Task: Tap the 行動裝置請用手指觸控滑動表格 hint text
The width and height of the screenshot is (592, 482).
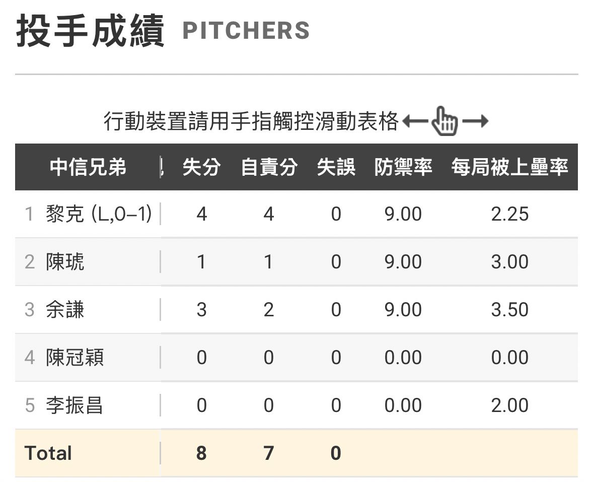Action: coord(251,121)
